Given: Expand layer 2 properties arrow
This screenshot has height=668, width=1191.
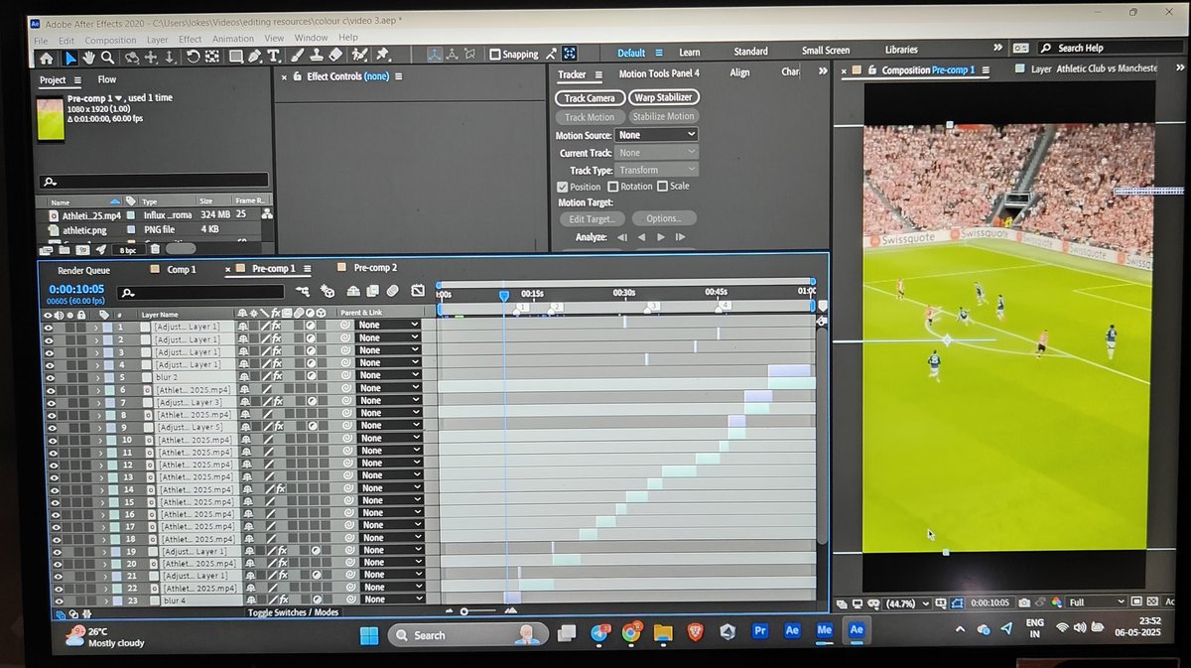Looking at the screenshot, I should pos(96,339).
